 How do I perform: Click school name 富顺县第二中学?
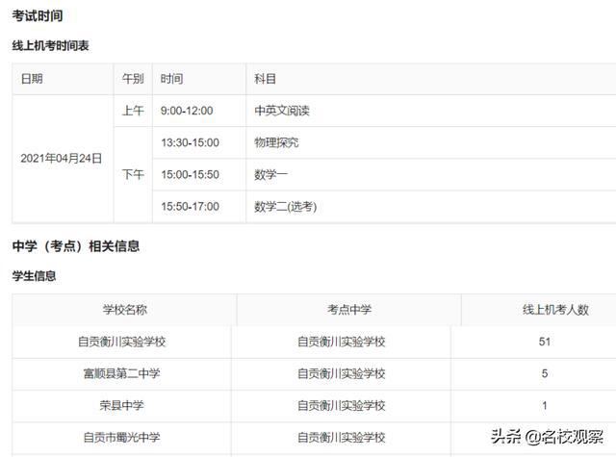tap(122, 373)
